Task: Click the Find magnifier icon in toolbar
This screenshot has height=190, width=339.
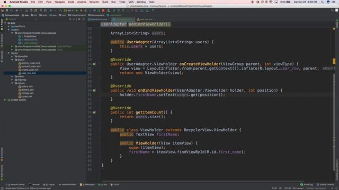Action: coord(41,11)
